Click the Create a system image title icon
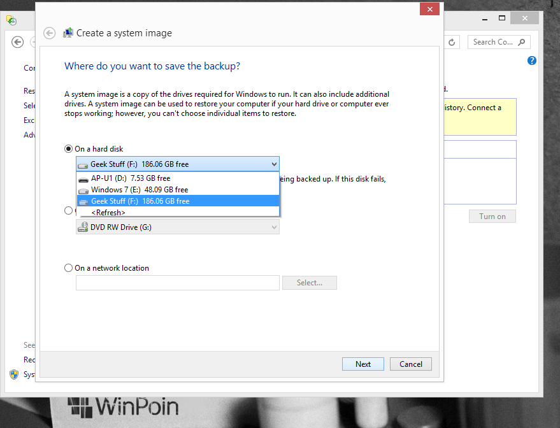The width and height of the screenshot is (560, 428). point(68,33)
